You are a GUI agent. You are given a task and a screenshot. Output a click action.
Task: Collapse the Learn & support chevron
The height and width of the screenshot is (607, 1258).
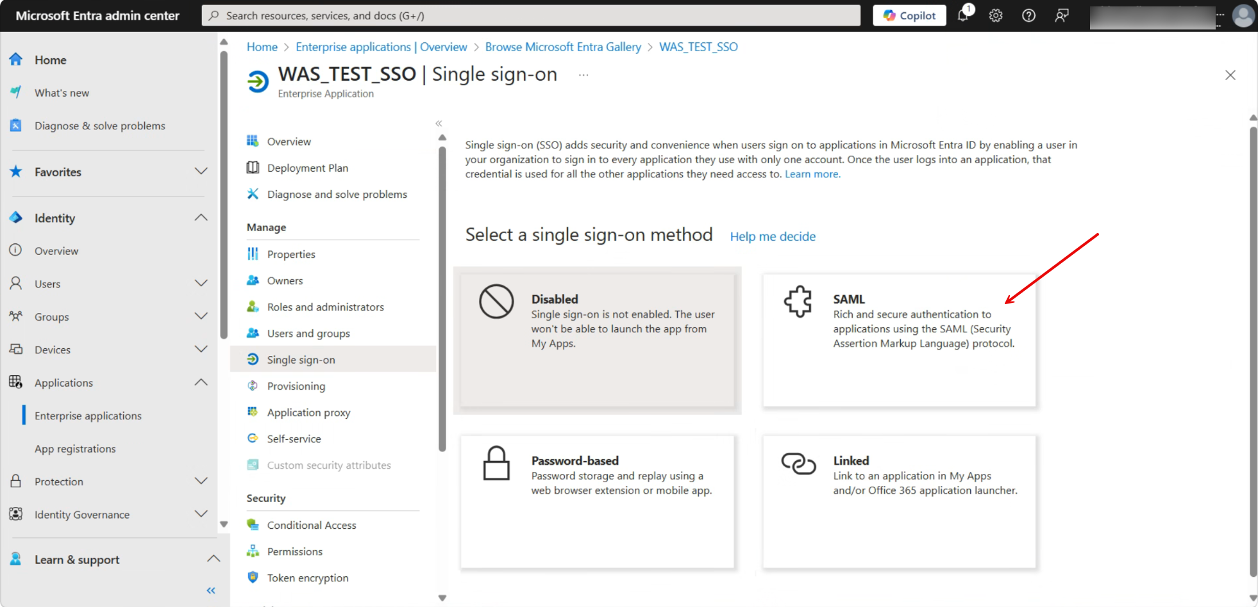[x=214, y=559]
